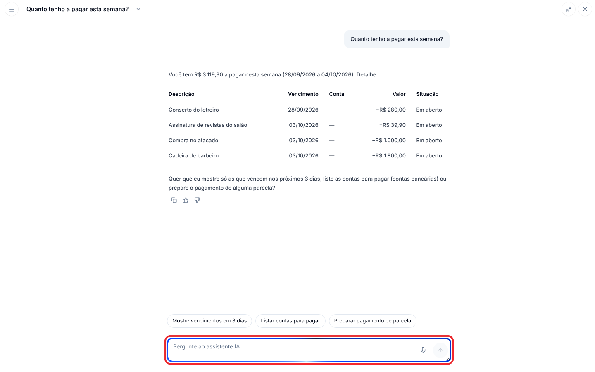This screenshot has height=372, width=595.
Task: Click the "Conta" column header
Action: point(337,94)
